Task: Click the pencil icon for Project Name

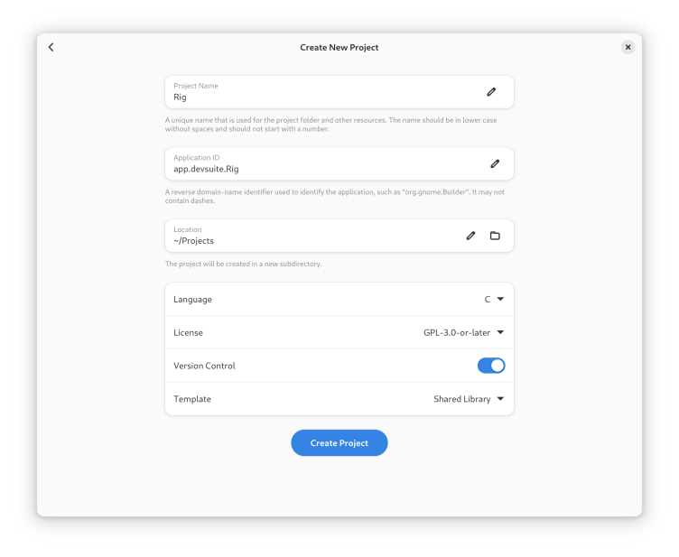Action: click(491, 92)
